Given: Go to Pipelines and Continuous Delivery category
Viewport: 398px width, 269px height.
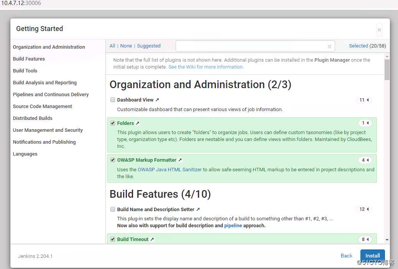Looking at the screenshot, I should tap(51, 94).
